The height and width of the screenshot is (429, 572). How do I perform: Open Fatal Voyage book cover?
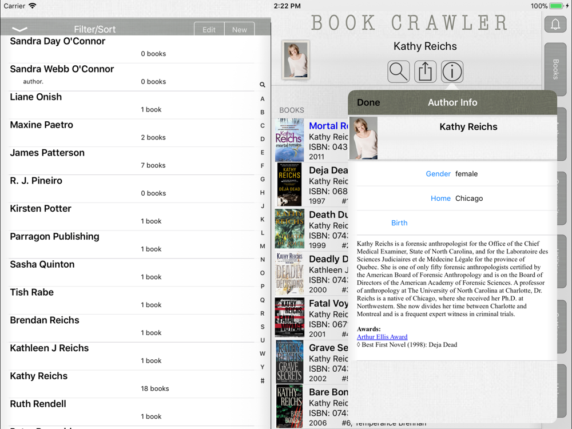289,317
